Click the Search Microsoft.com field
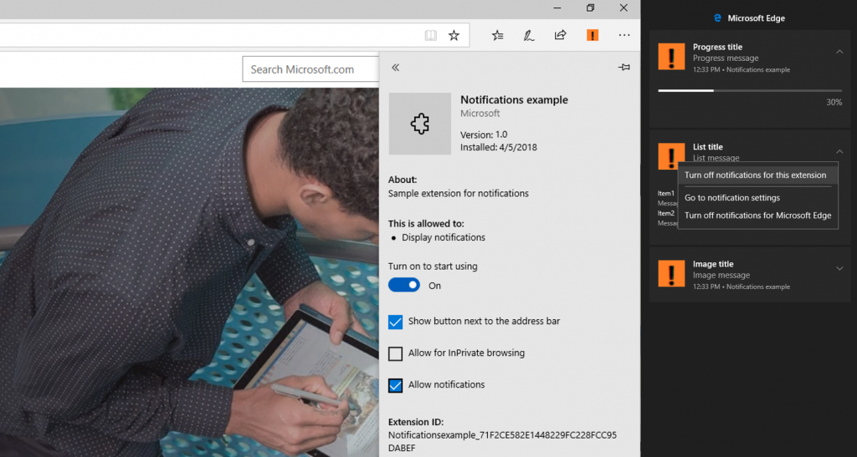The image size is (857, 457). pos(310,69)
